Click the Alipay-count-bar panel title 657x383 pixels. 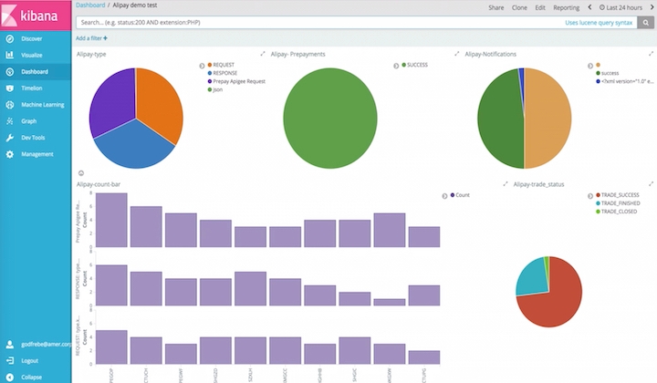pos(98,184)
